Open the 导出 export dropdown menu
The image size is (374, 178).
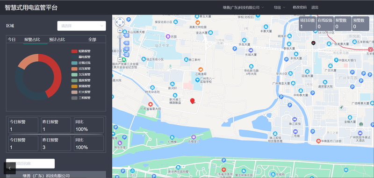click(280, 7)
